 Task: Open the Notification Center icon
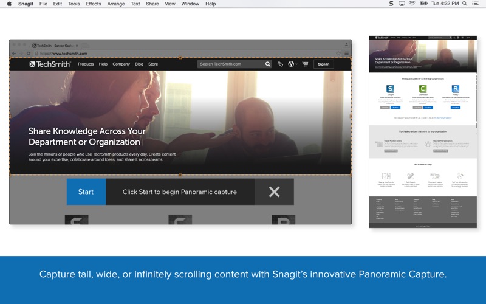click(478, 4)
